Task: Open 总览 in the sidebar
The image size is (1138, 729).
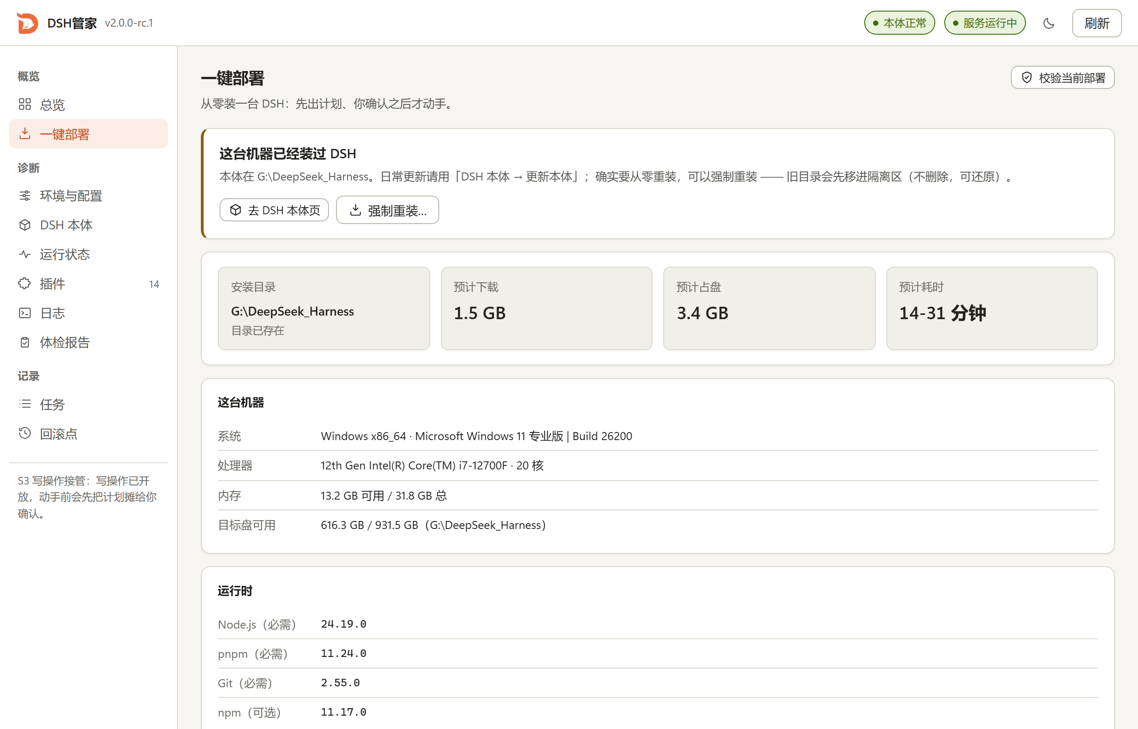Action: [88, 104]
